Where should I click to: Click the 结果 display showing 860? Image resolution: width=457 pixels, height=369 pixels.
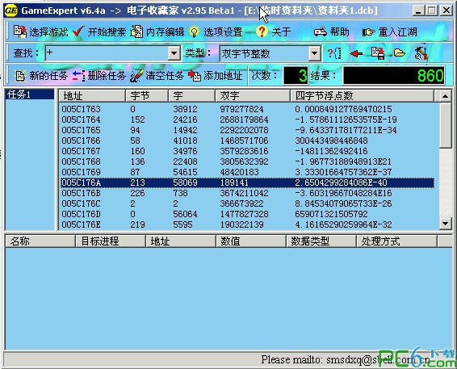coord(394,75)
